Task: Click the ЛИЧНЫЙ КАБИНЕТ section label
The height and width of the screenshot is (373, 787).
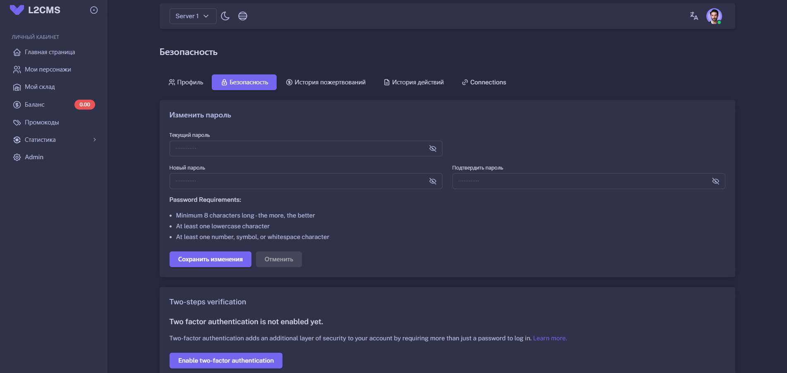Action: pos(36,37)
